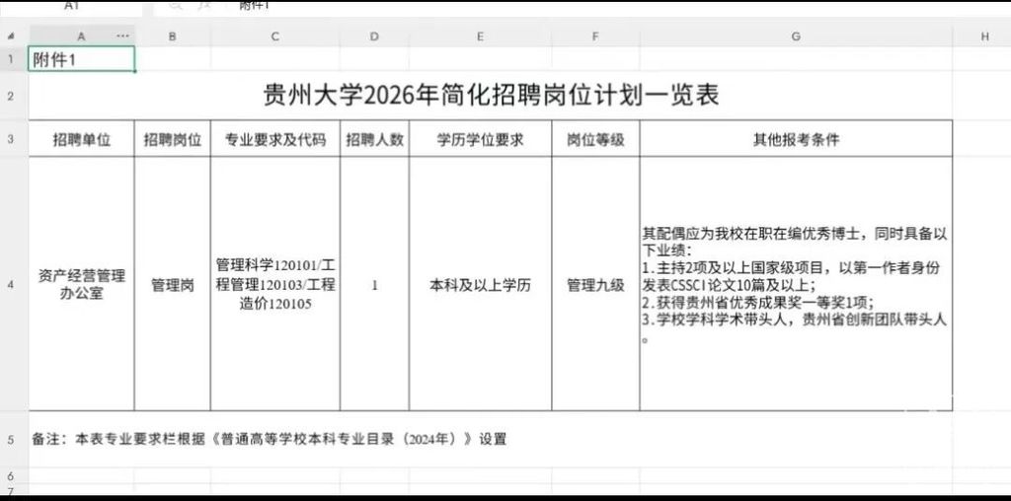Click the select-all corner triangle icon
This screenshot has width=1011, height=501.
(10, 36)
